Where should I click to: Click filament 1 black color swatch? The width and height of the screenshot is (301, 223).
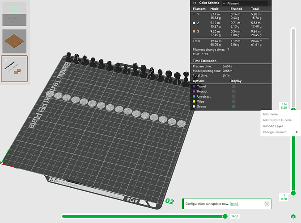[194, 14]
